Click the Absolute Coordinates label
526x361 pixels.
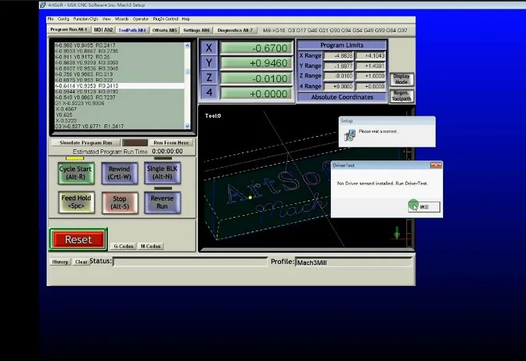pyautogui.click(x=342, y=97)
